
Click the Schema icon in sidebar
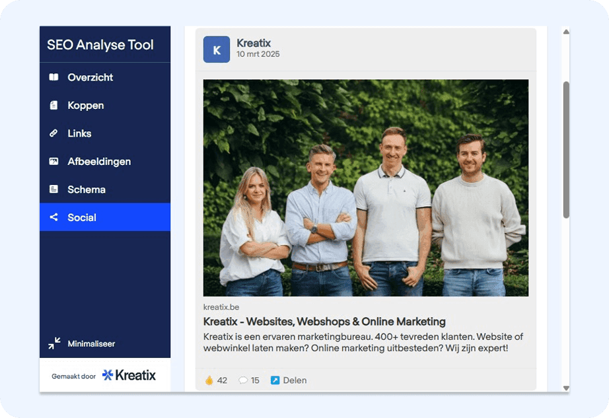[54, 190]
